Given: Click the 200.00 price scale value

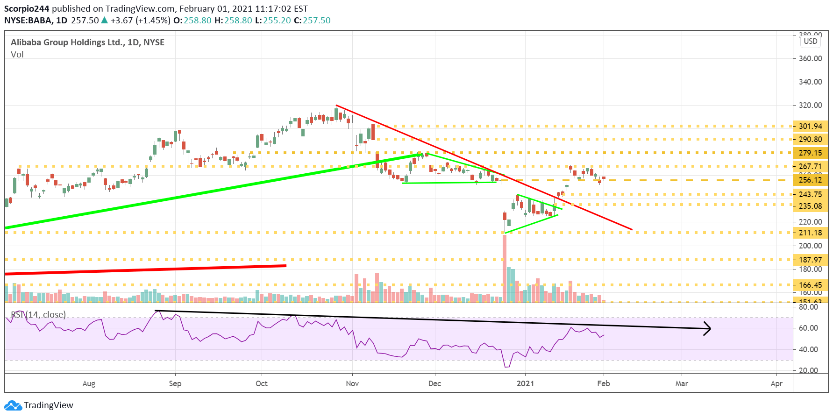Looking at the screenshot, I should point(811,246).
